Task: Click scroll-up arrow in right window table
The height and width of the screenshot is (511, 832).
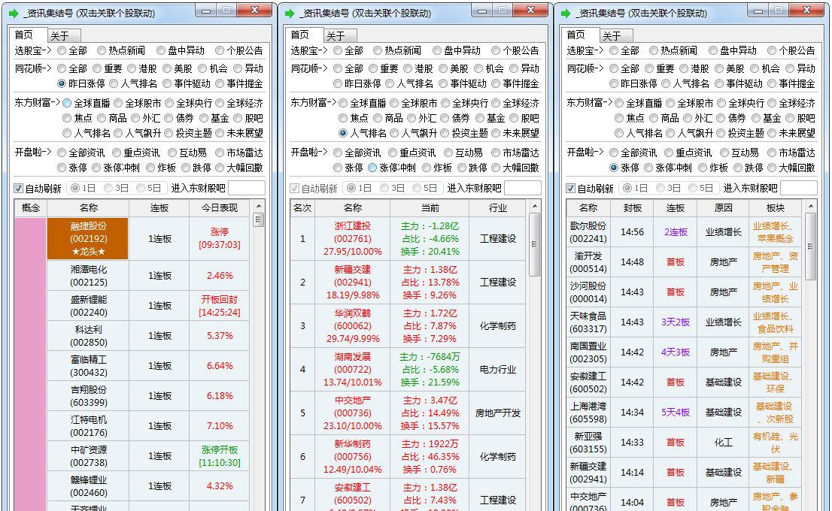Action: pyautogui.click(x=811, y=206)
